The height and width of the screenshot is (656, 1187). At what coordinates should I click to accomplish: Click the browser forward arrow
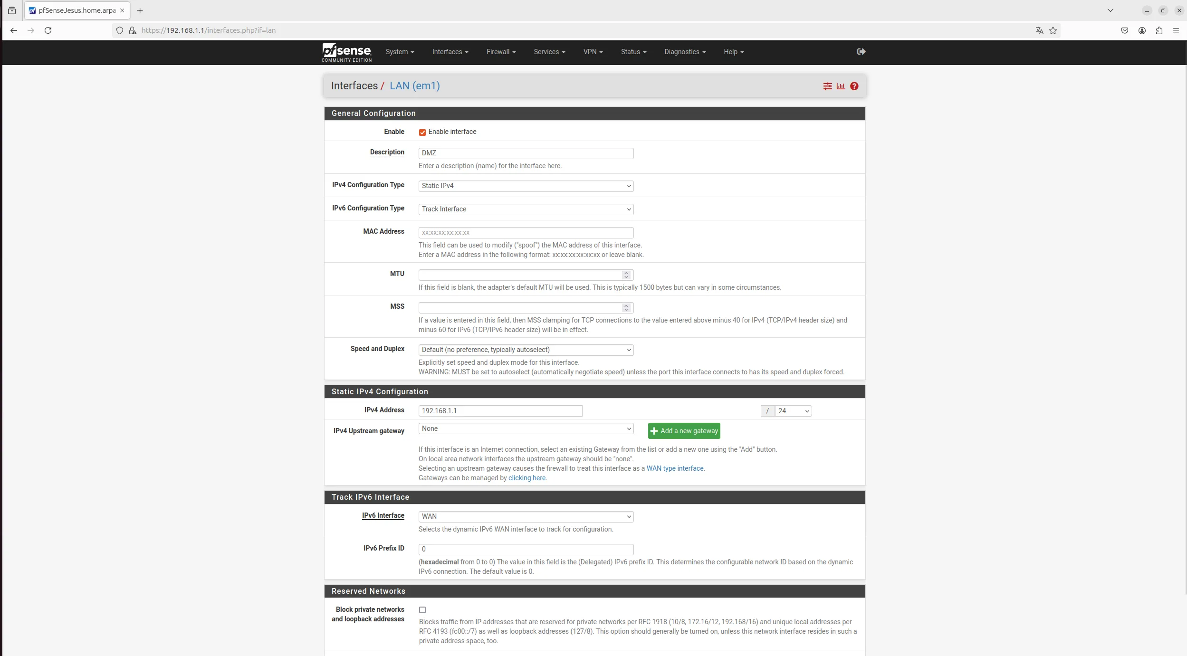pyautogui.click(x=31, y=30)
